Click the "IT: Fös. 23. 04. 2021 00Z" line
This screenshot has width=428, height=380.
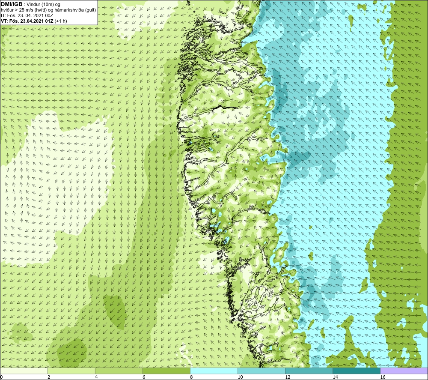27,15
